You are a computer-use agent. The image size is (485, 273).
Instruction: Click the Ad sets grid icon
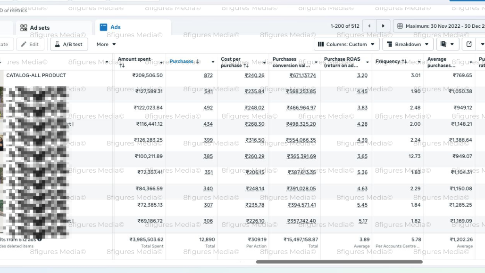coord(24,28)
